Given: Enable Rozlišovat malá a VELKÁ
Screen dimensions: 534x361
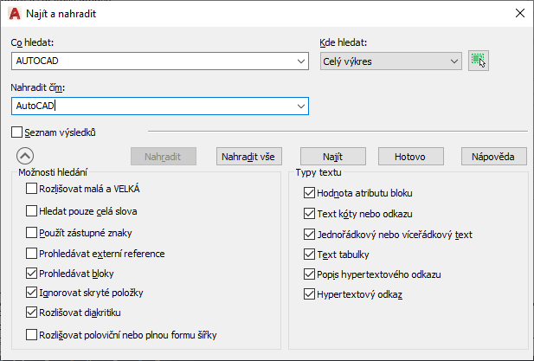Looking at the screenshot, I should (x=32, y=189).
